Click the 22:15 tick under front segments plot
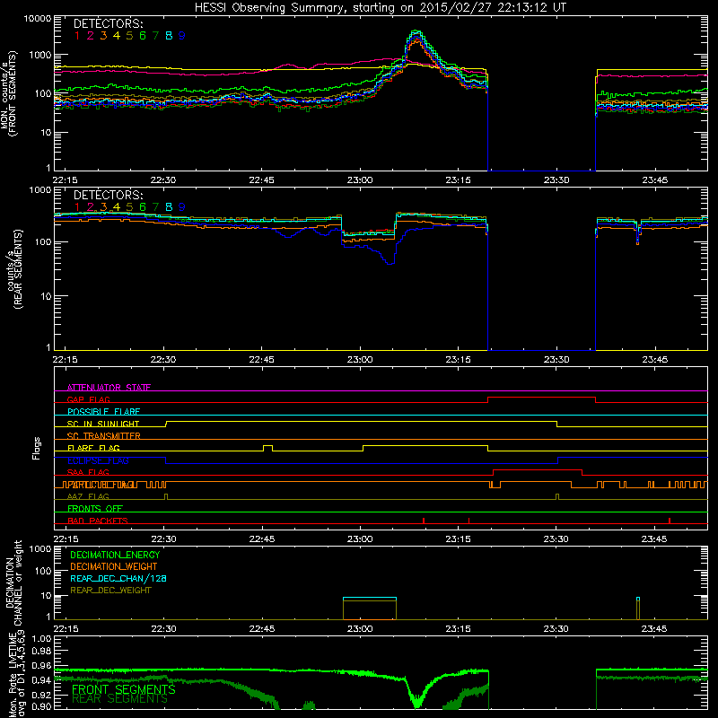Image resolution: width=718 pixels, height=718 pixels. pos(65,180)
